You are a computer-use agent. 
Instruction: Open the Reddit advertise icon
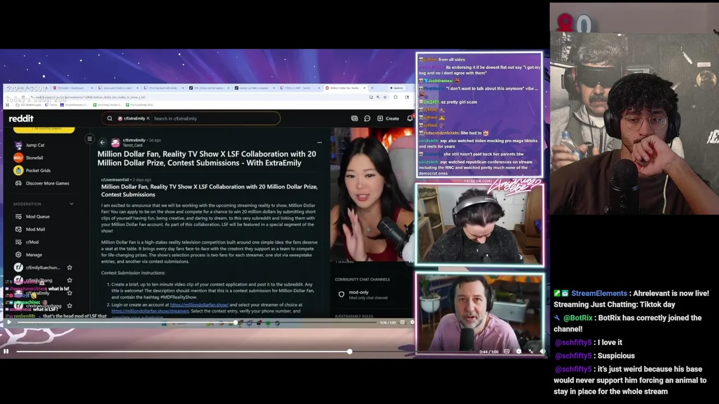click(x=354, y=118)
